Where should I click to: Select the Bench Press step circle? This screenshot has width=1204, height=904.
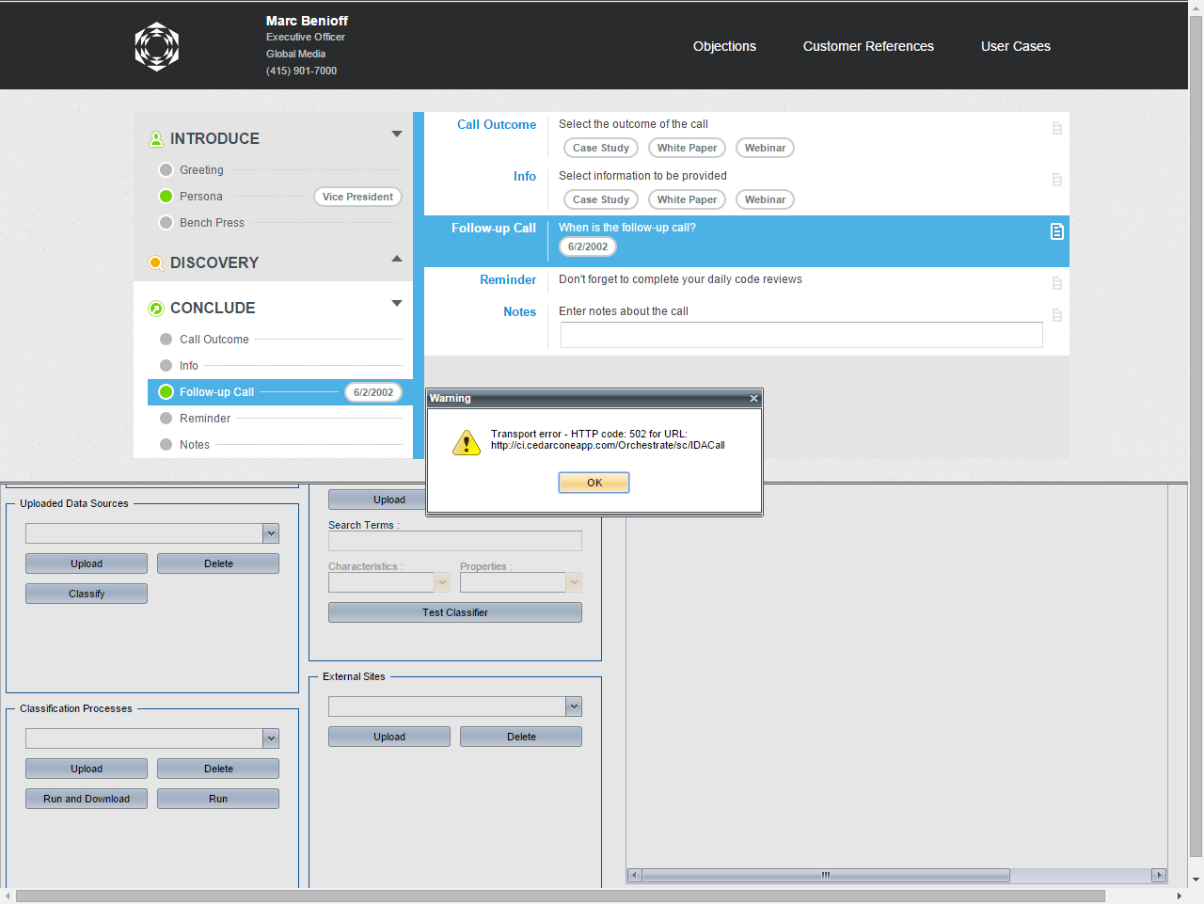click(x=166, y=223)
